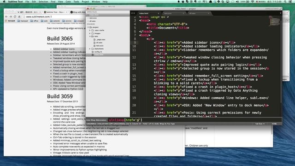
Task: Close the index.html editor tab
Action: (x=159, y=13)
